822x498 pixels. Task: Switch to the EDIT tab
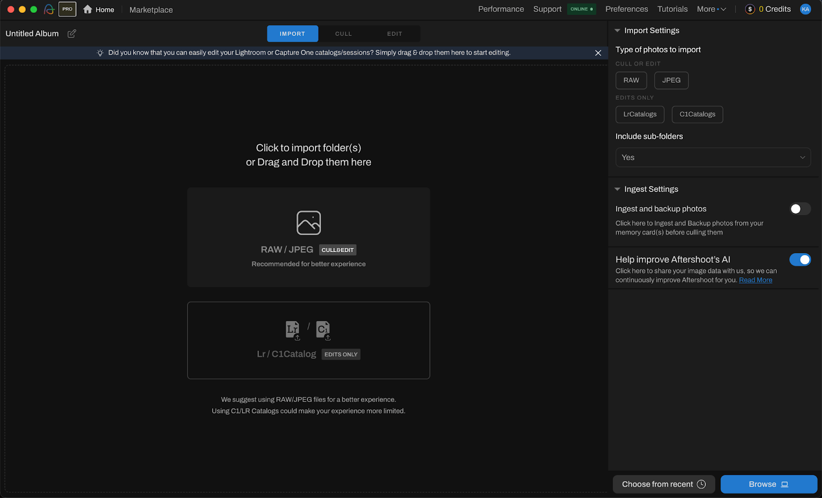coord(394,34)
